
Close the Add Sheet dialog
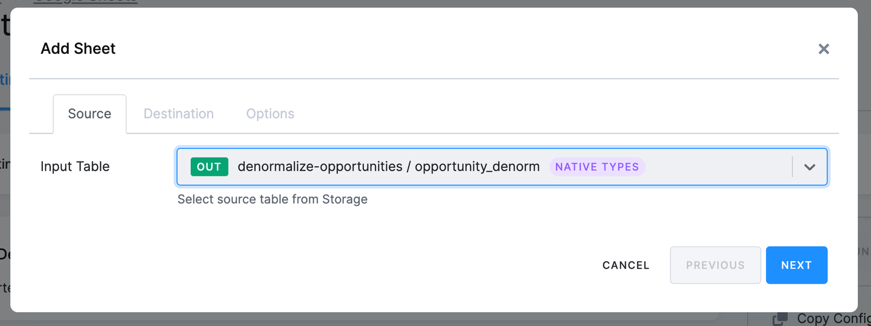[x=823, y=49]
